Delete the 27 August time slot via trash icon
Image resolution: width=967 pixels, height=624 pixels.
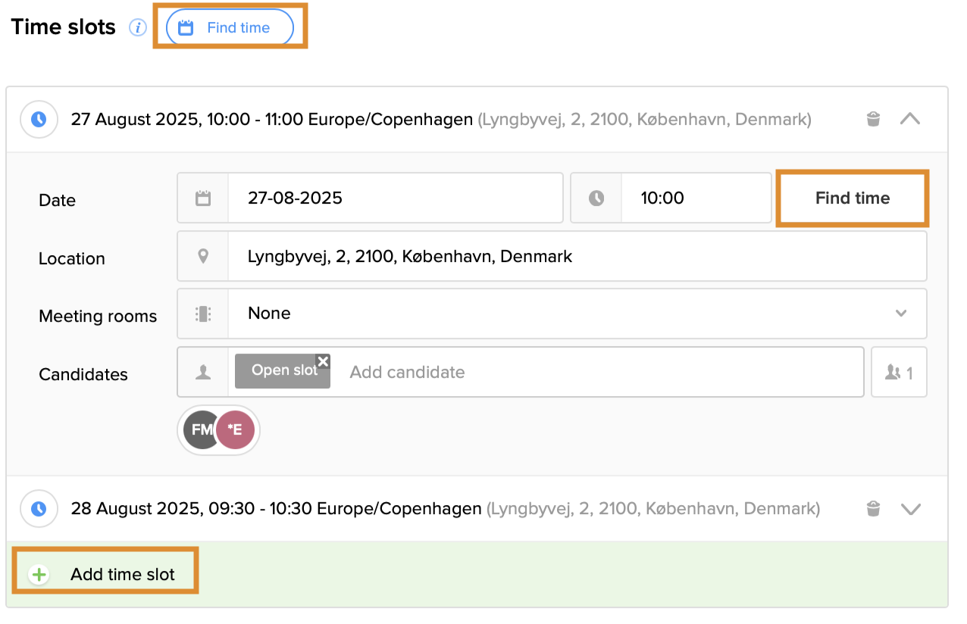pyautogui.click(x=873, y=119)
